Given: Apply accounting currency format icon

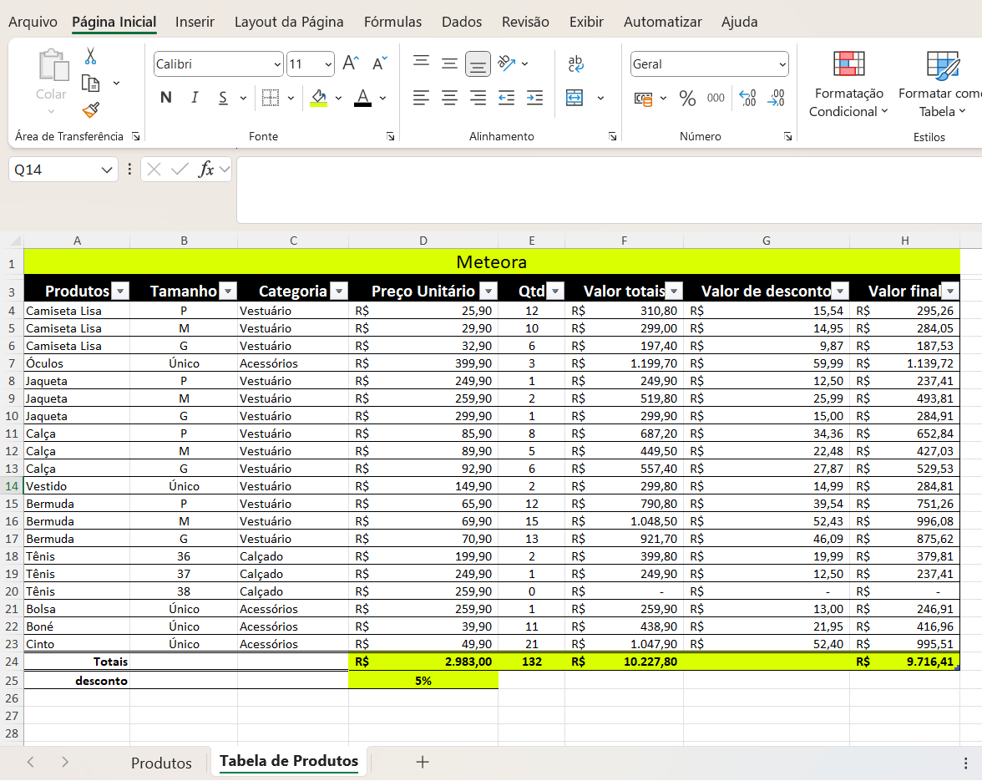Looking at the screenshot, I should pyautogui.click(x=643, y=99).
